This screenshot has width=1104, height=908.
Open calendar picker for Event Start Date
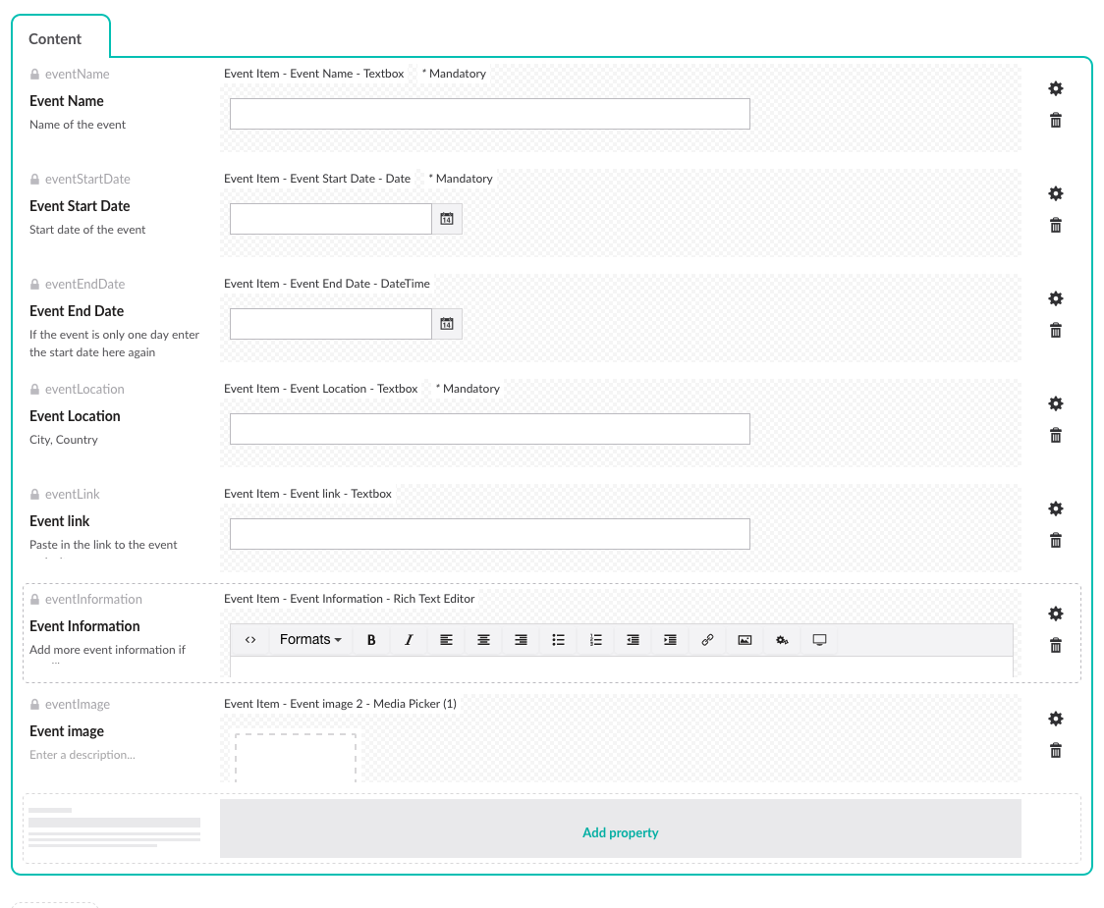(x=447, y=219)
